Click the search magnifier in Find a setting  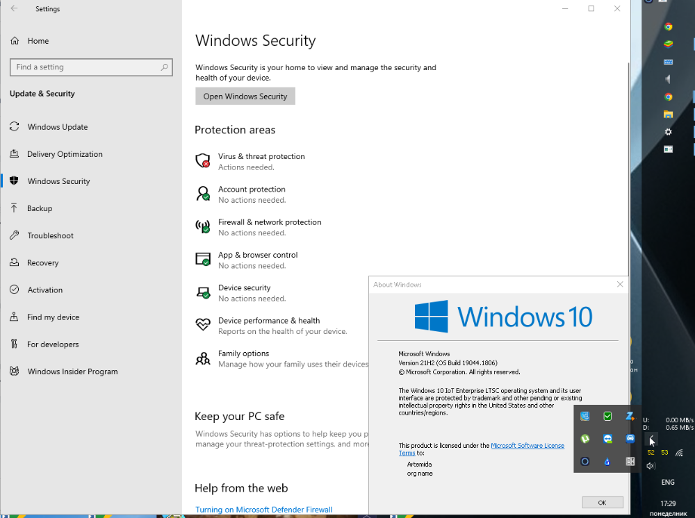pyautogui.click(x=165, y=67)
